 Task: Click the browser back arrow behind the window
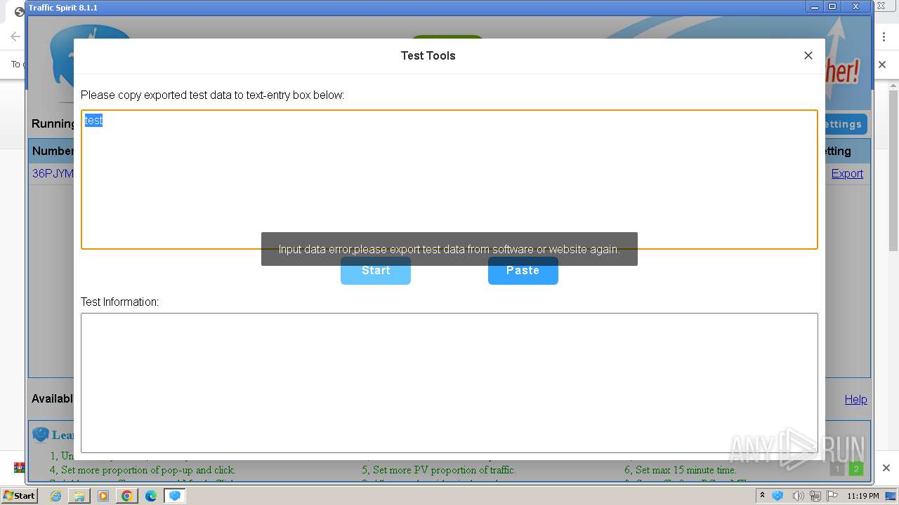[15, 36]
